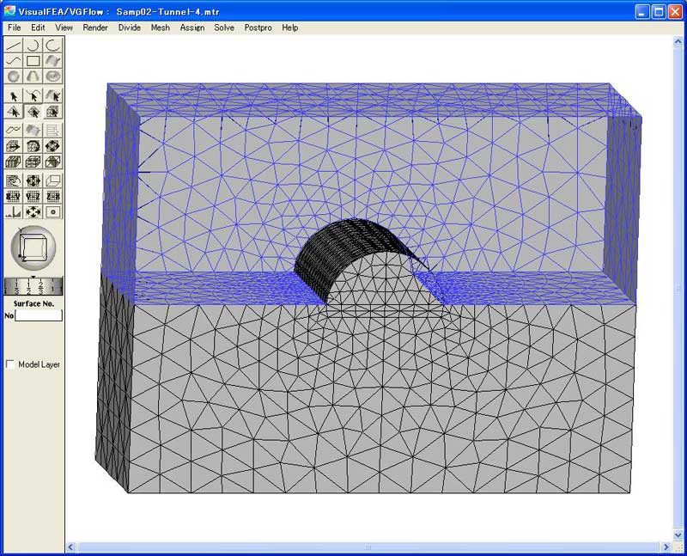The image size is (687, 556).
Task: Select the Spline curve tool
Action: click(x=14, y=60)
